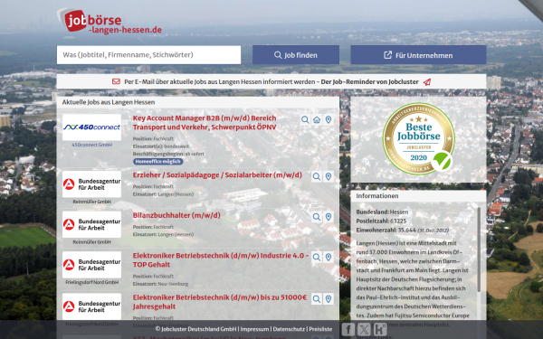543x339 pixels.
Task: Click the Job finden button
Action: [296, 55]
